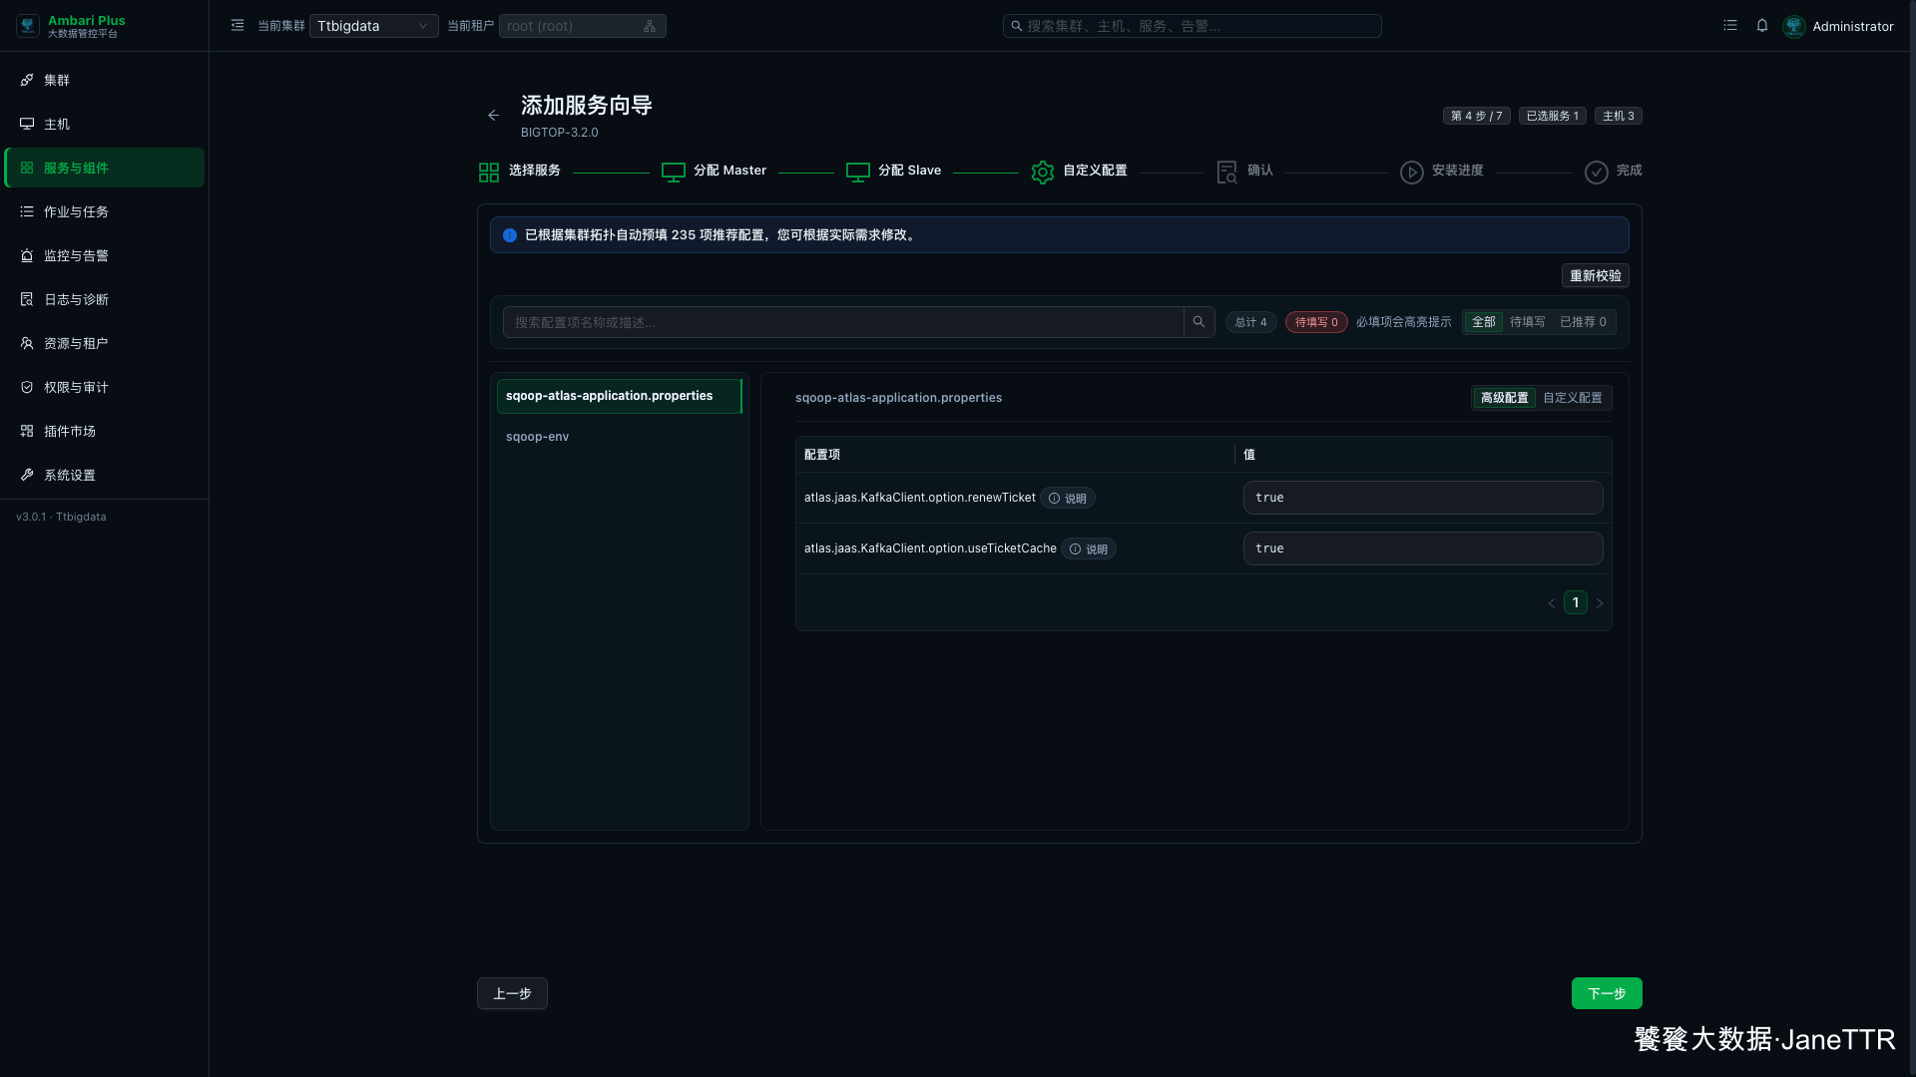
Task: Click the info icon in the blue banner
Action: (510, 235)
